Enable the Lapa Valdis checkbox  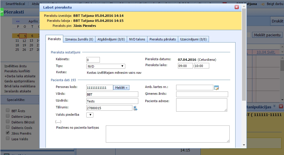point(8,139)
